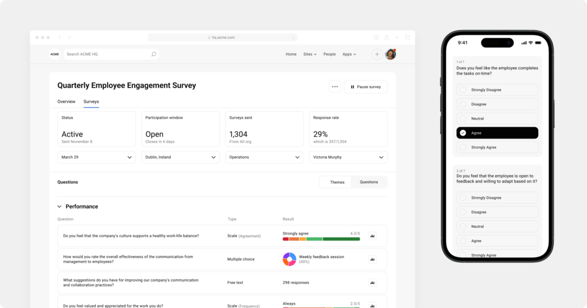Switch to the Themes view
587x308 pixels.
(x=337, y=182)
